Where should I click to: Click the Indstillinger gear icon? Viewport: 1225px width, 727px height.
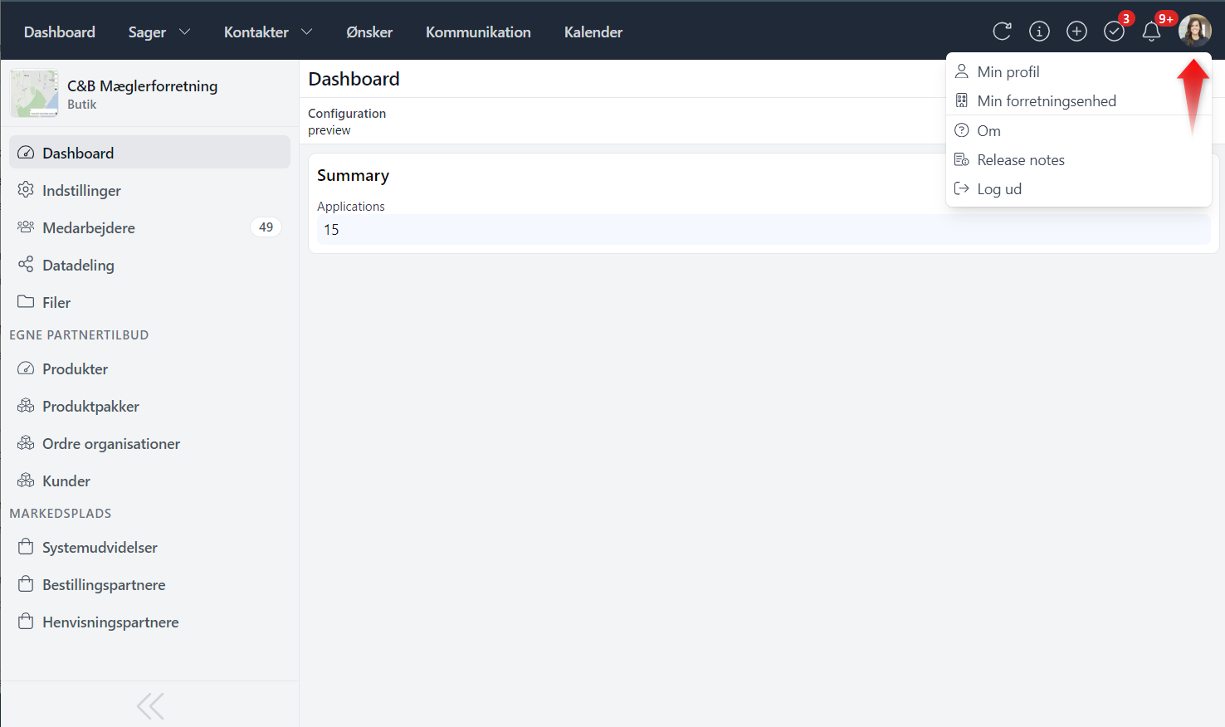(26, 190)
